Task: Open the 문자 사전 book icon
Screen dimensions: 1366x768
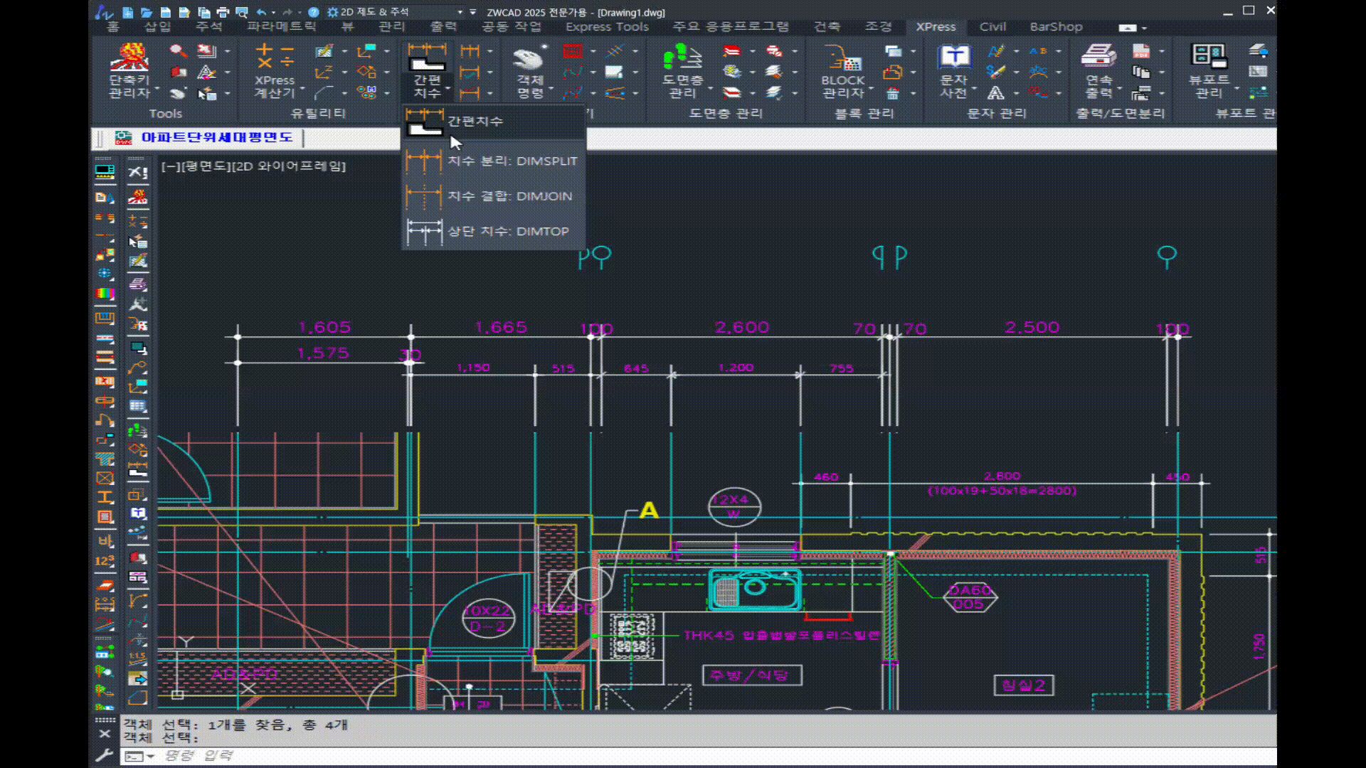Action: point(953,57)
